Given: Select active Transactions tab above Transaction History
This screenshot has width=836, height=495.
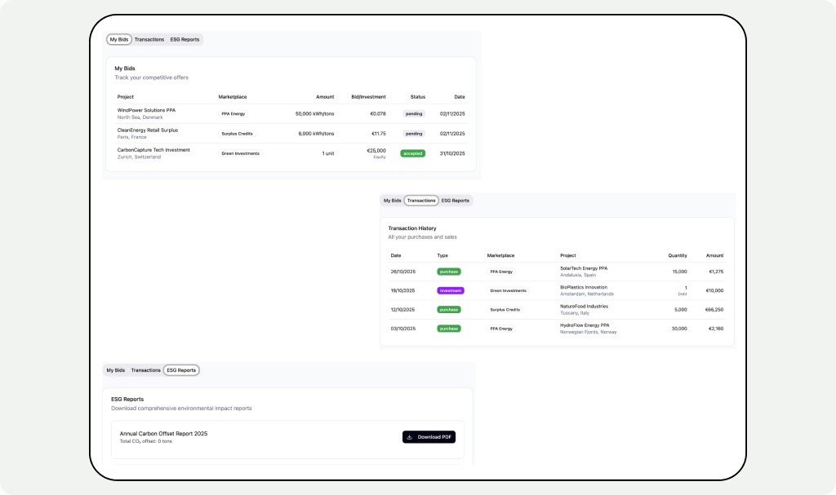Looking at the screenshot, I should (x=421, y=201).
